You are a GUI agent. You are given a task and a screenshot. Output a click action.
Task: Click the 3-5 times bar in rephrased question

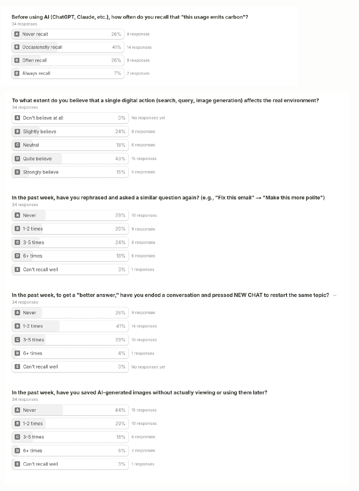click(x=70, y=242)
